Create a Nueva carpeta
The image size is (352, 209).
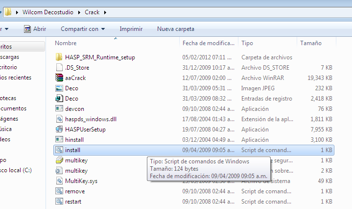tap(176, 29)
